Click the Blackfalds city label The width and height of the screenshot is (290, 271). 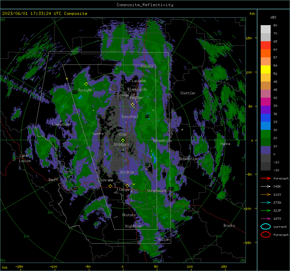137,89
